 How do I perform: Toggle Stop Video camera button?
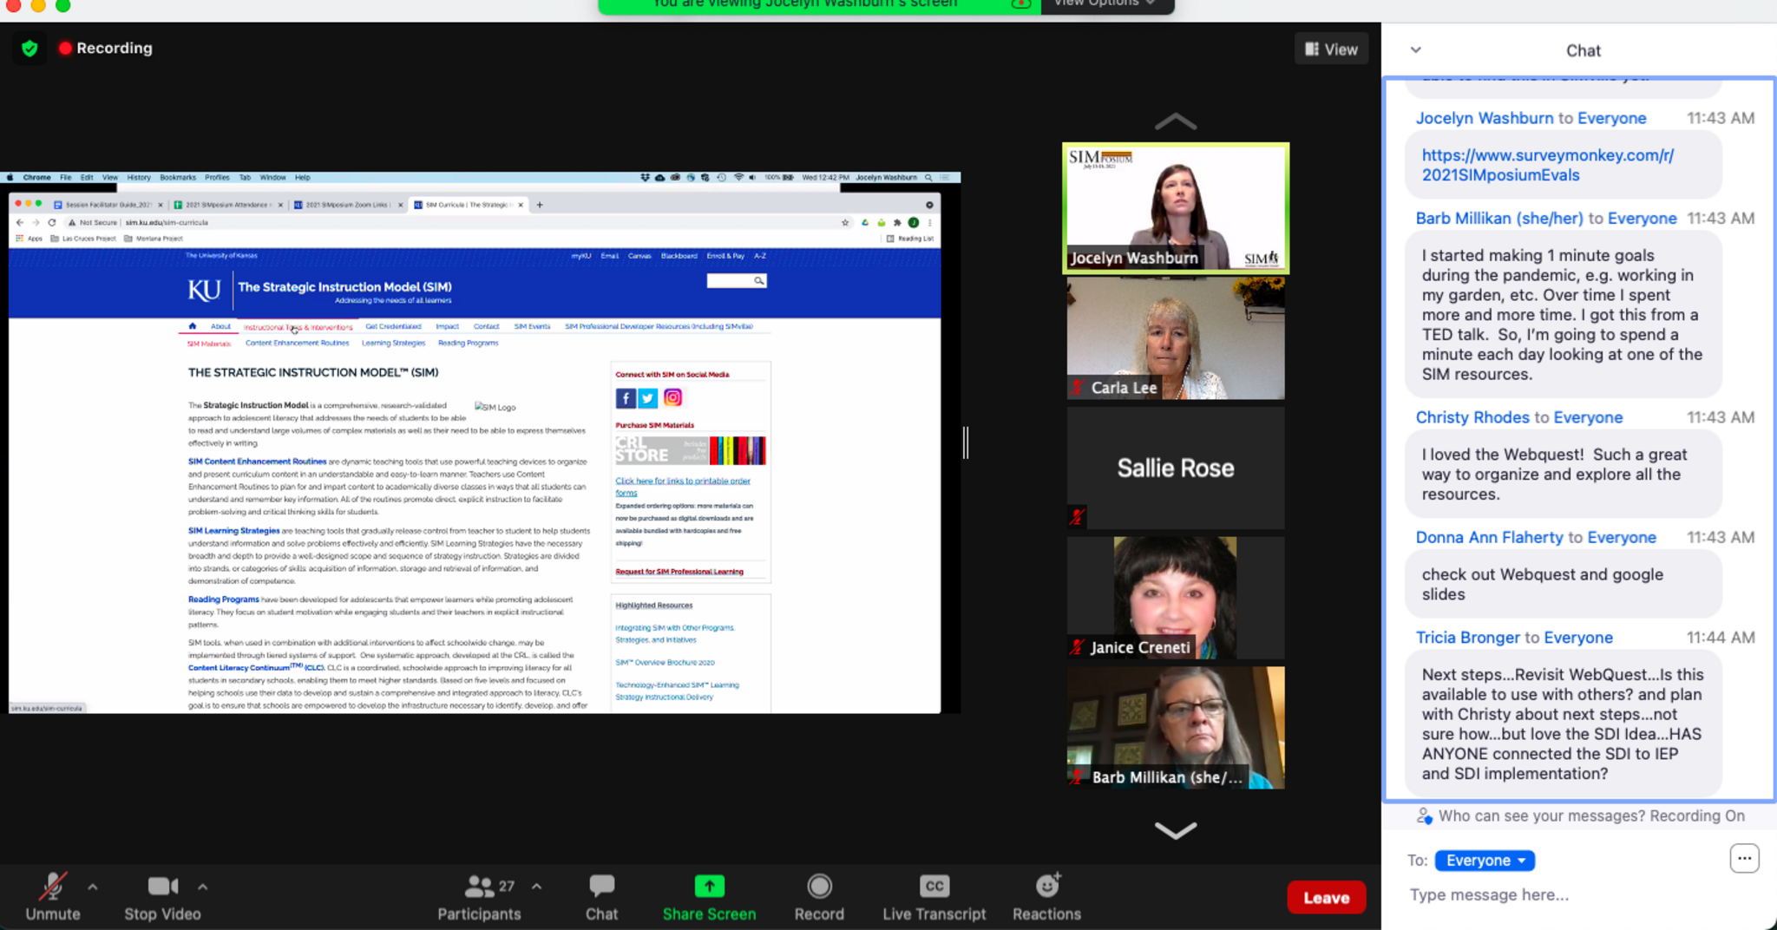[162, 887]
